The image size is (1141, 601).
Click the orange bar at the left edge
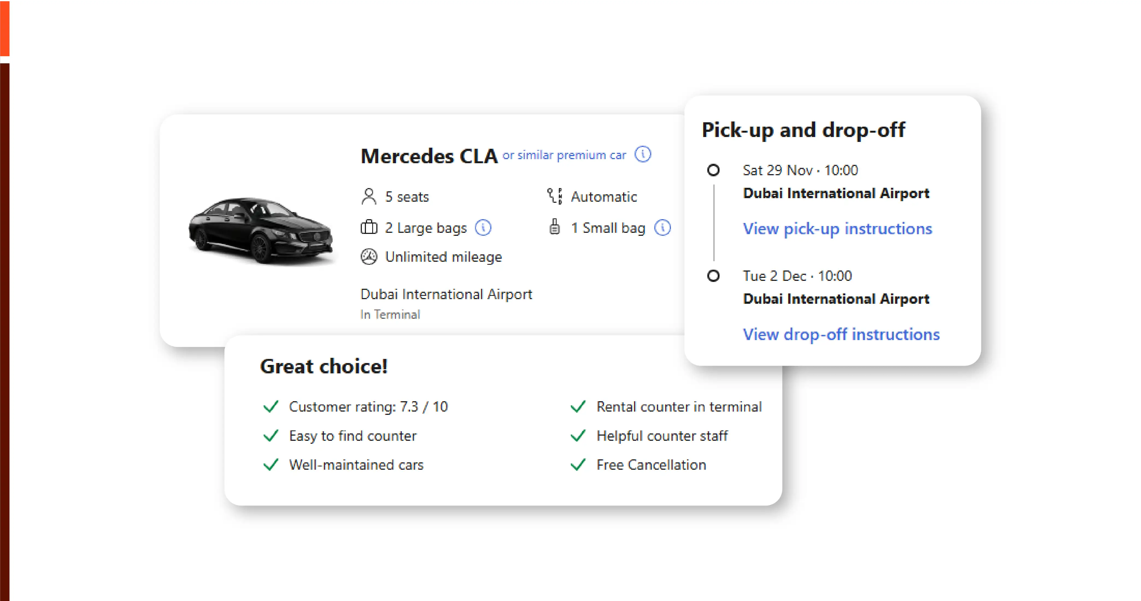[x=4, y=27]
